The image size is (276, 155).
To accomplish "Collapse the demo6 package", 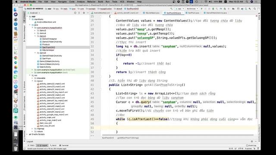I will pyautogui.click(x=35, y=53).
